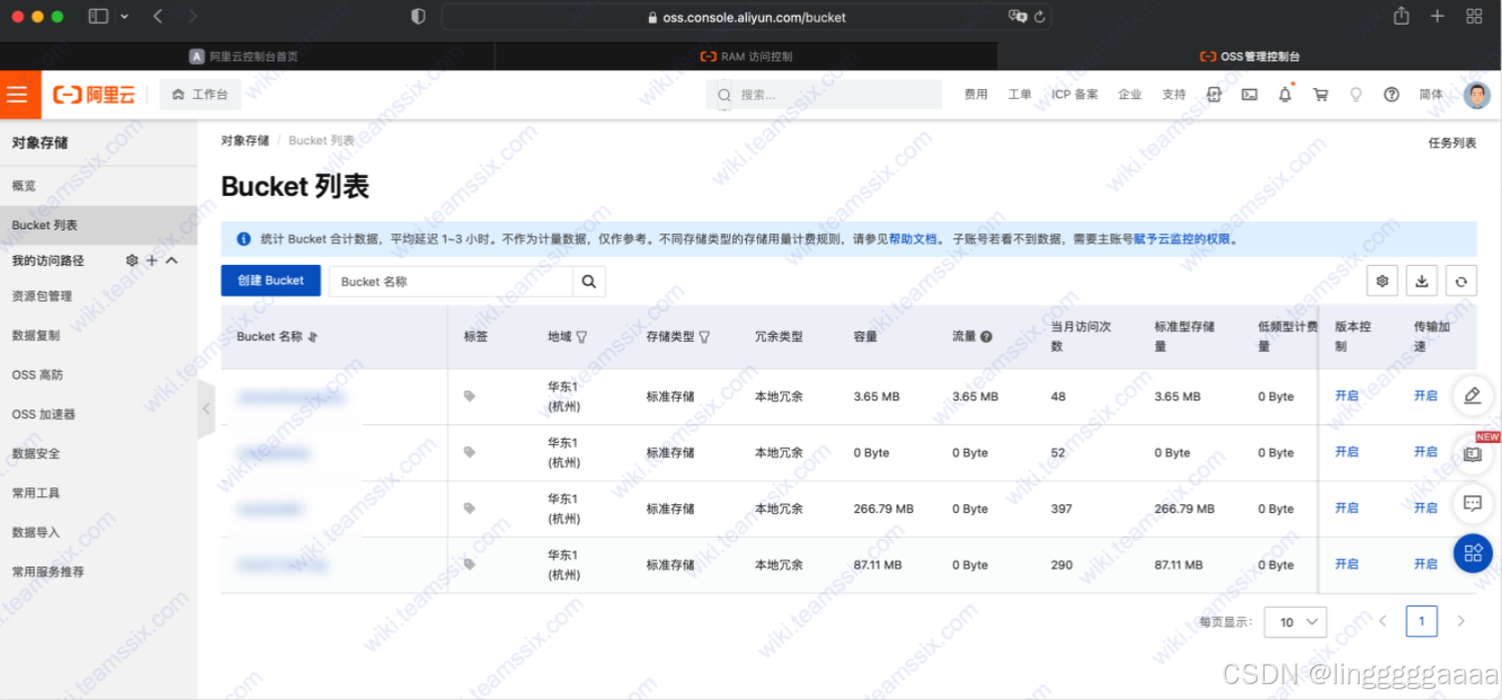
Task: Open the orange hamburger menu
Action: click(18, 95)
